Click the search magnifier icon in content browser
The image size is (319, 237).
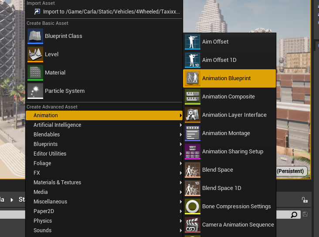click(294, 214)
